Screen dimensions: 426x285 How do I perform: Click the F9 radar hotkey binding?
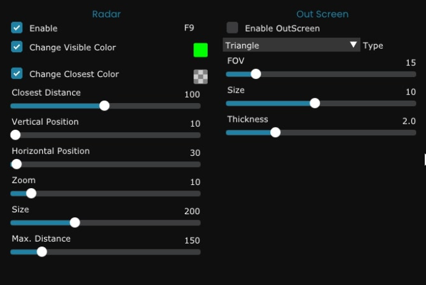(190, 28)
